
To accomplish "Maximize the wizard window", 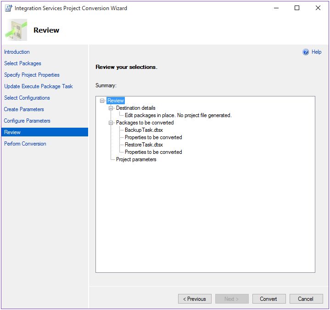I will [297, 8].
